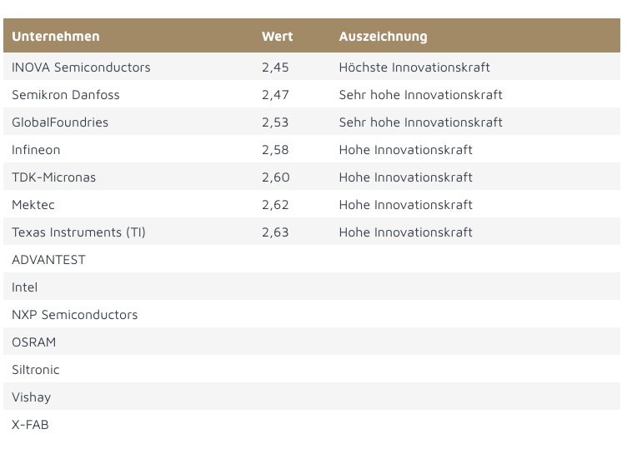
Task: Click the 2,45 value cell
Action: click(x=275, y=67)
